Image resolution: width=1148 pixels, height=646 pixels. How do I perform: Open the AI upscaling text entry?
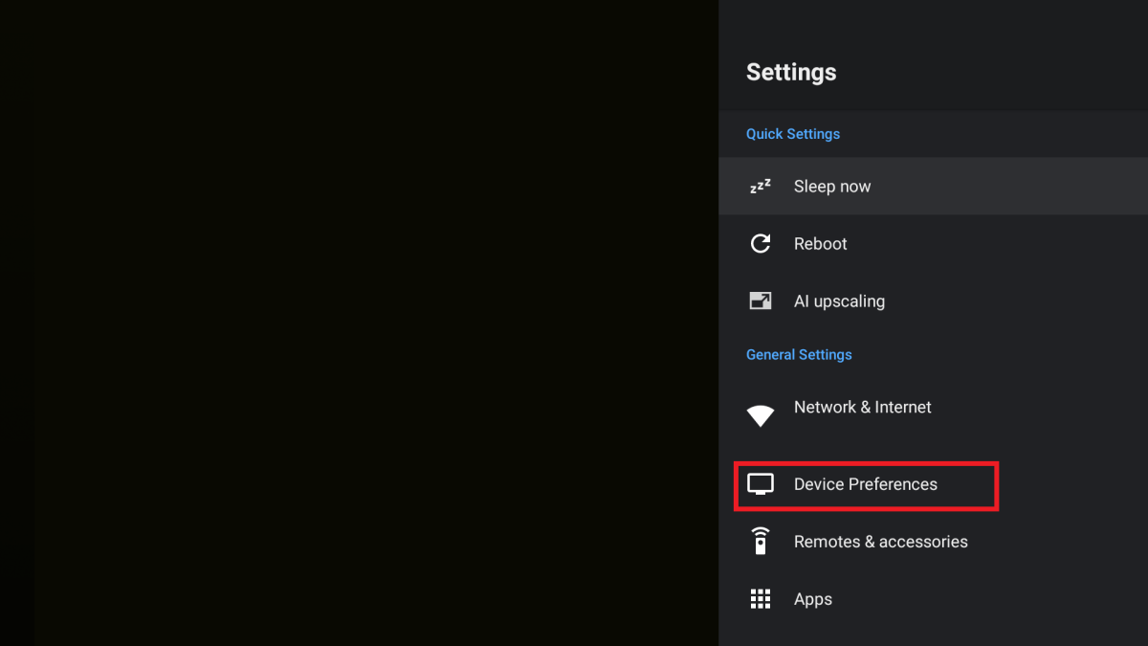pos(839,301)
